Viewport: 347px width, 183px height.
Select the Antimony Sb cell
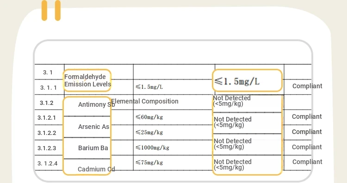(87, 106)
